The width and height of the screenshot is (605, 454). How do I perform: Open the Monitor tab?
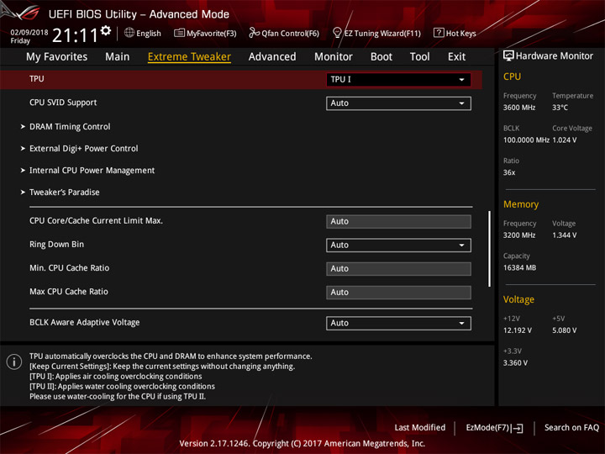(334, 57)
